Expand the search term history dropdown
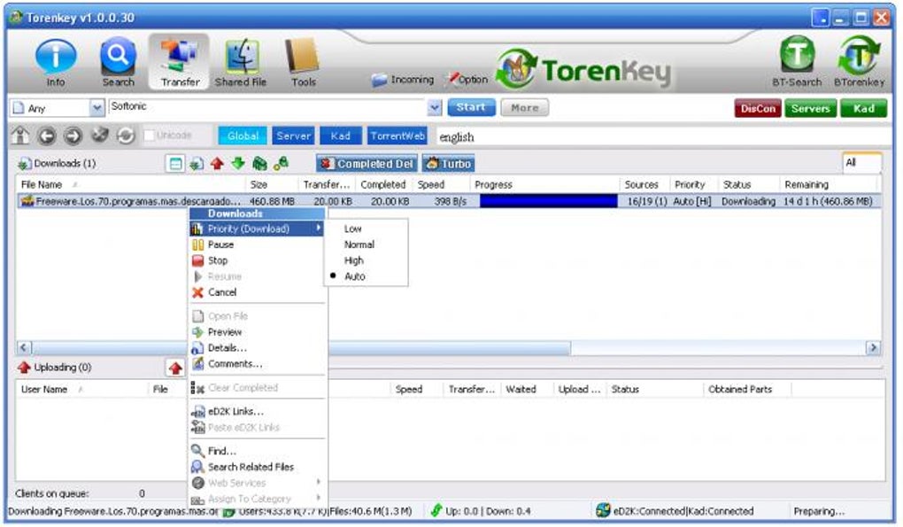This screenshot has width=903, height=527. click(434, 107)
